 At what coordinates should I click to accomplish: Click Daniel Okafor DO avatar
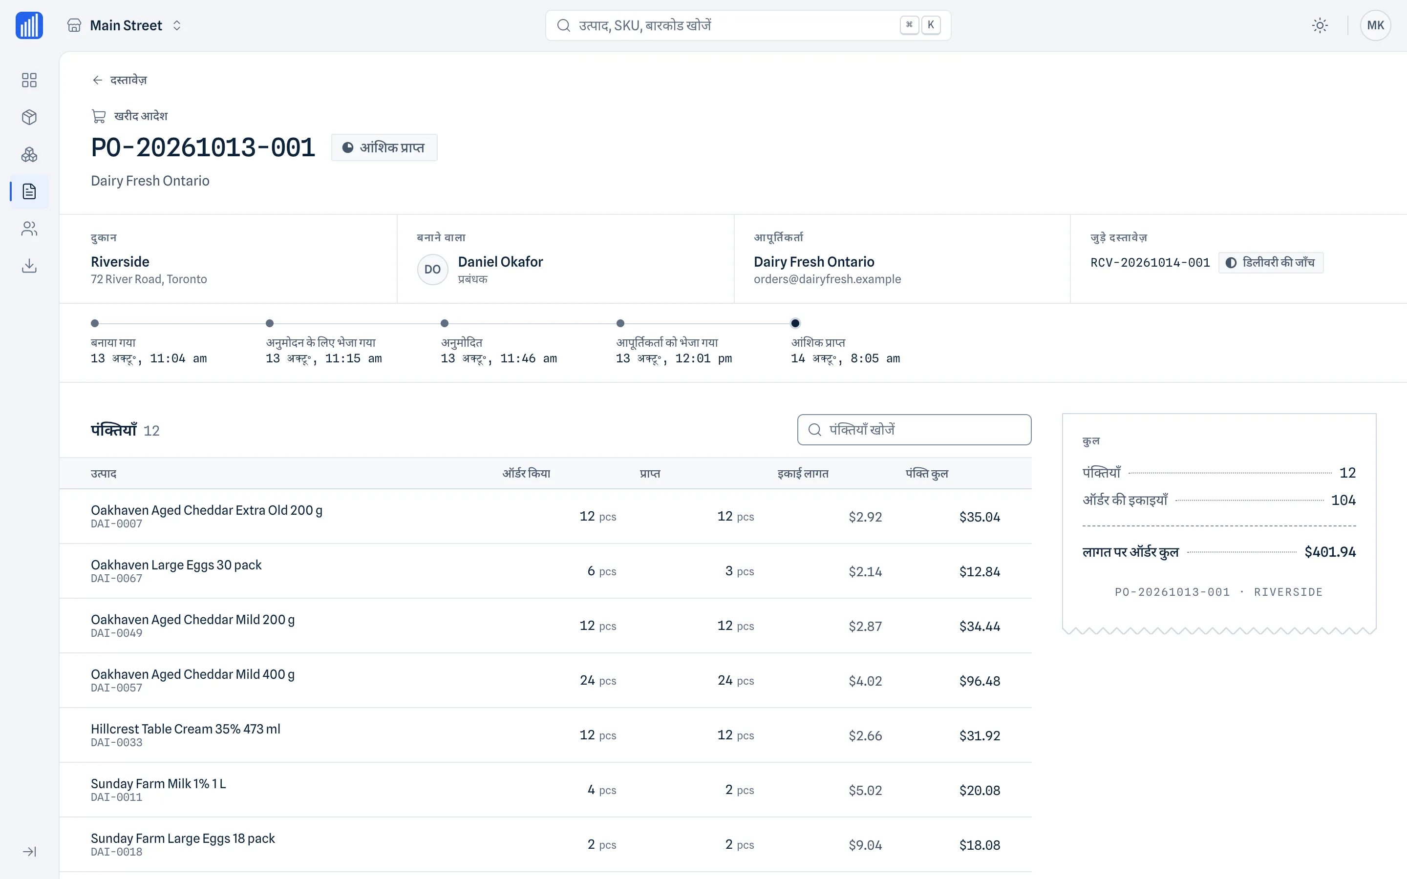click(x=432, y=270)
